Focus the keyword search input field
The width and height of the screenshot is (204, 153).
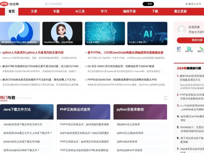tap(92, 4)
